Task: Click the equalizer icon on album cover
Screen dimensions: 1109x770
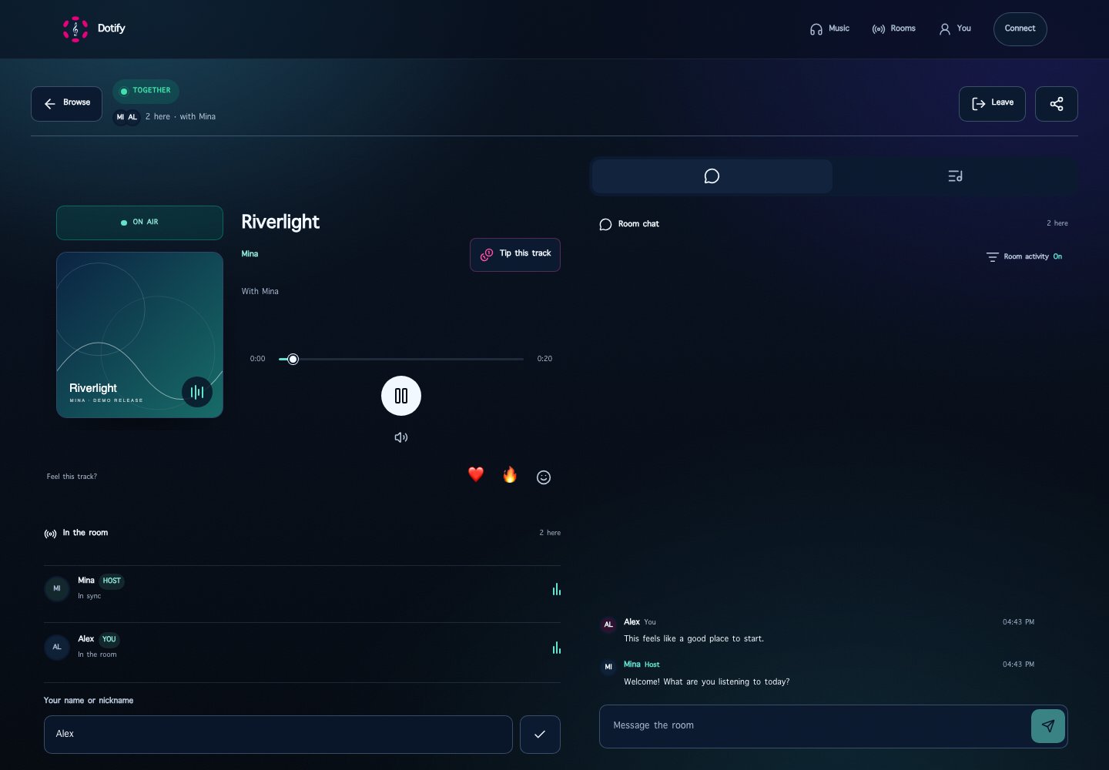Action: 197,392
